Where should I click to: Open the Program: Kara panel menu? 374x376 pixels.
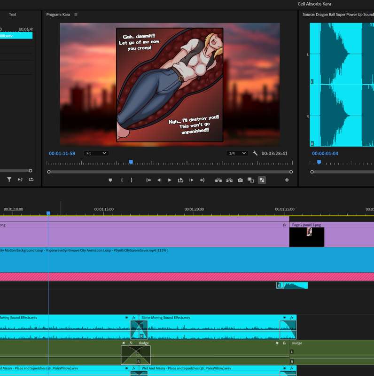point(76,15)
